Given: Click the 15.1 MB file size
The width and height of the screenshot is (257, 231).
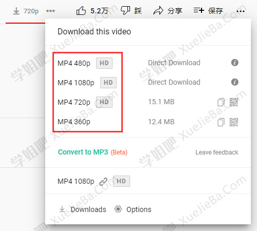Looking at the screenshot, I should 161,102.
